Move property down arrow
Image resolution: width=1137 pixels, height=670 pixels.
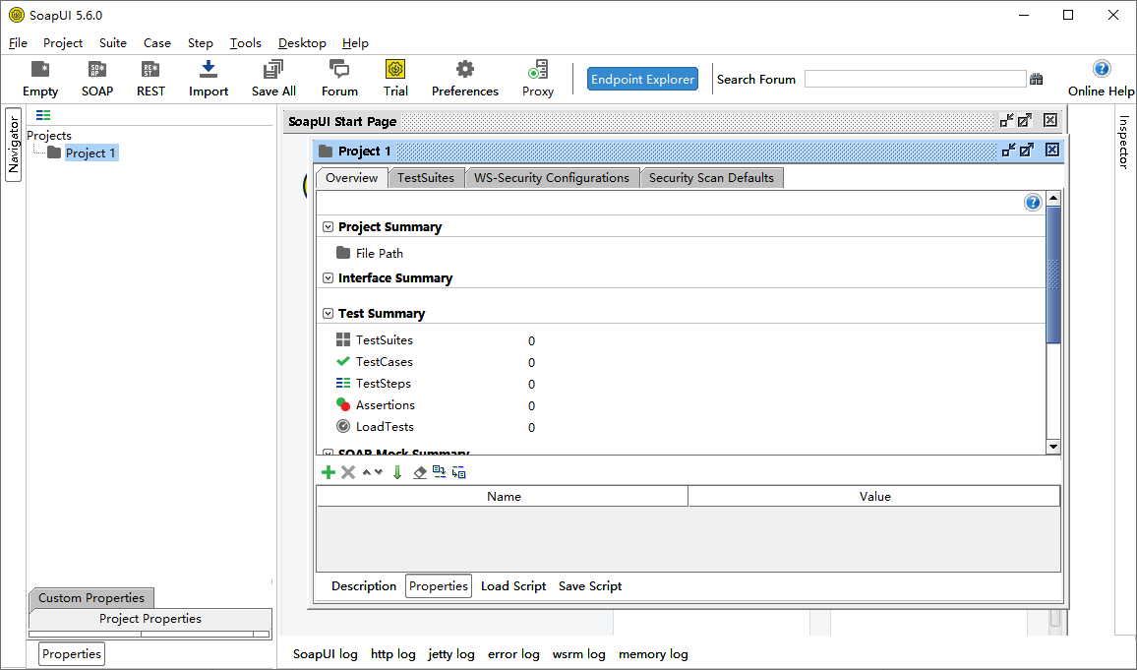point(379,473)
